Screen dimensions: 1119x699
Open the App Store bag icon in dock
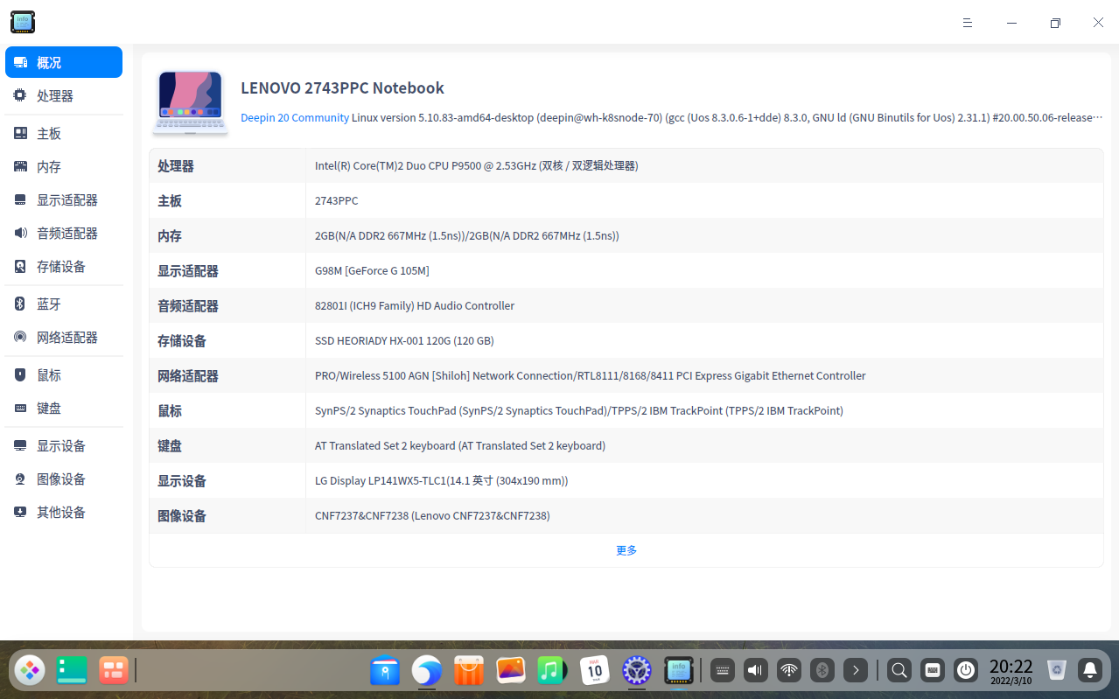point(469,671)
